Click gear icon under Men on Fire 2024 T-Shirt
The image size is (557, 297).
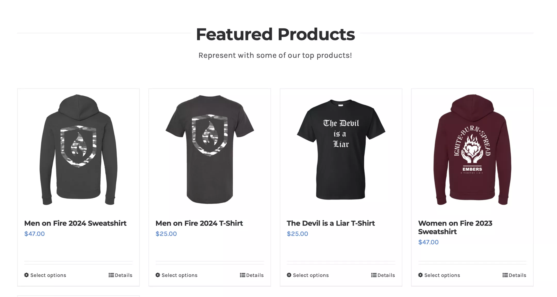point(158,275)
